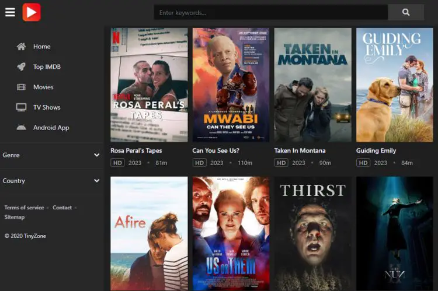Open the Contact link
Viewport: 438px width, 291px height.
62,208
